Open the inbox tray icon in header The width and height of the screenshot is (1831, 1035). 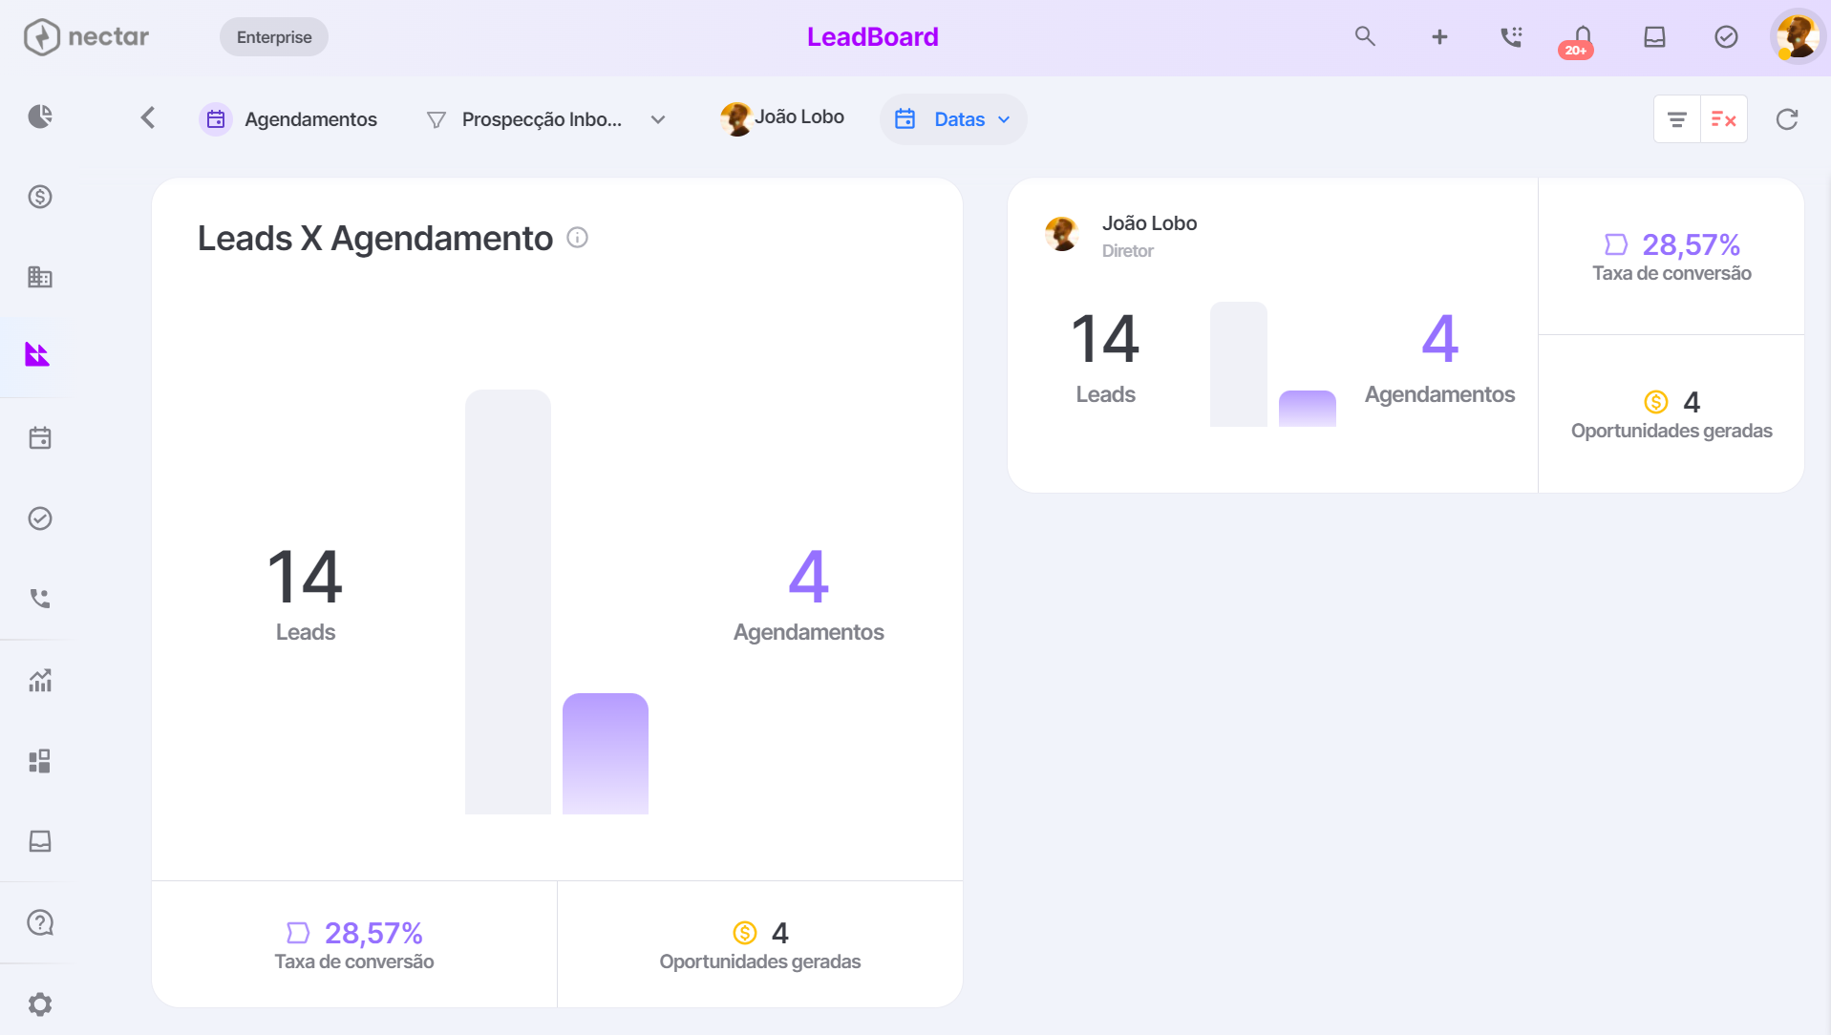point(1654,36)
